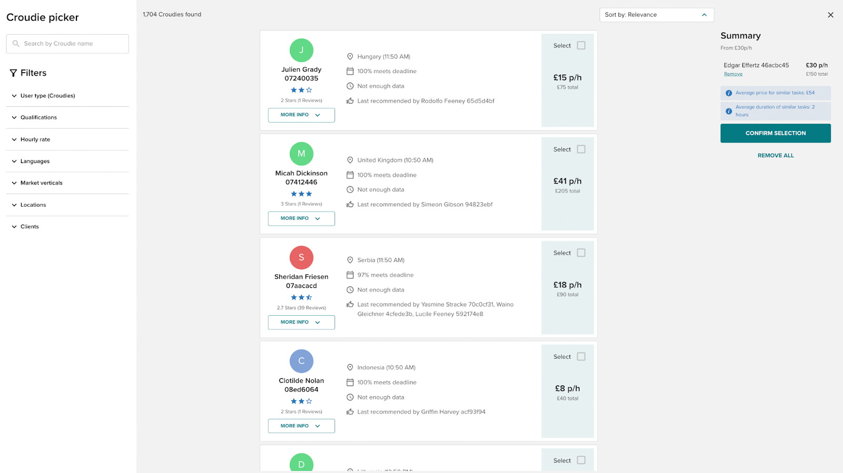Image resolution: width=843 pixels, height=473 pixels.
Task: Tick the Sheridan Friesen select checkbox
Action: [581, 253]
